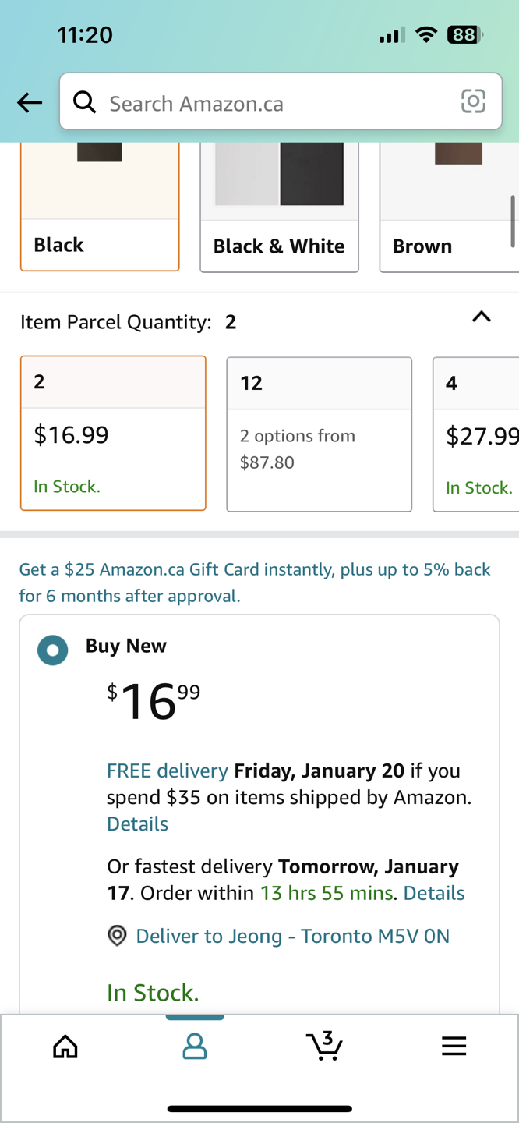This screenshot has width=519, height=1123.
Task: Open Details link after fastest delivery time
Action: coord(434,893)
